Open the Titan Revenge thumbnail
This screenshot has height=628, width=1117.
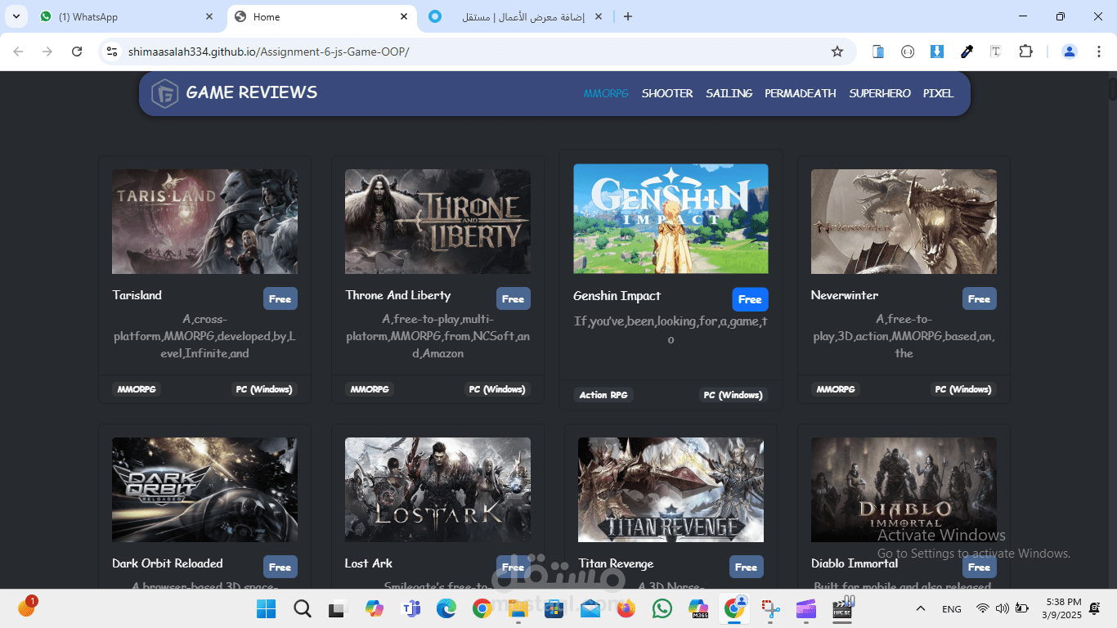tap(671, 490)
